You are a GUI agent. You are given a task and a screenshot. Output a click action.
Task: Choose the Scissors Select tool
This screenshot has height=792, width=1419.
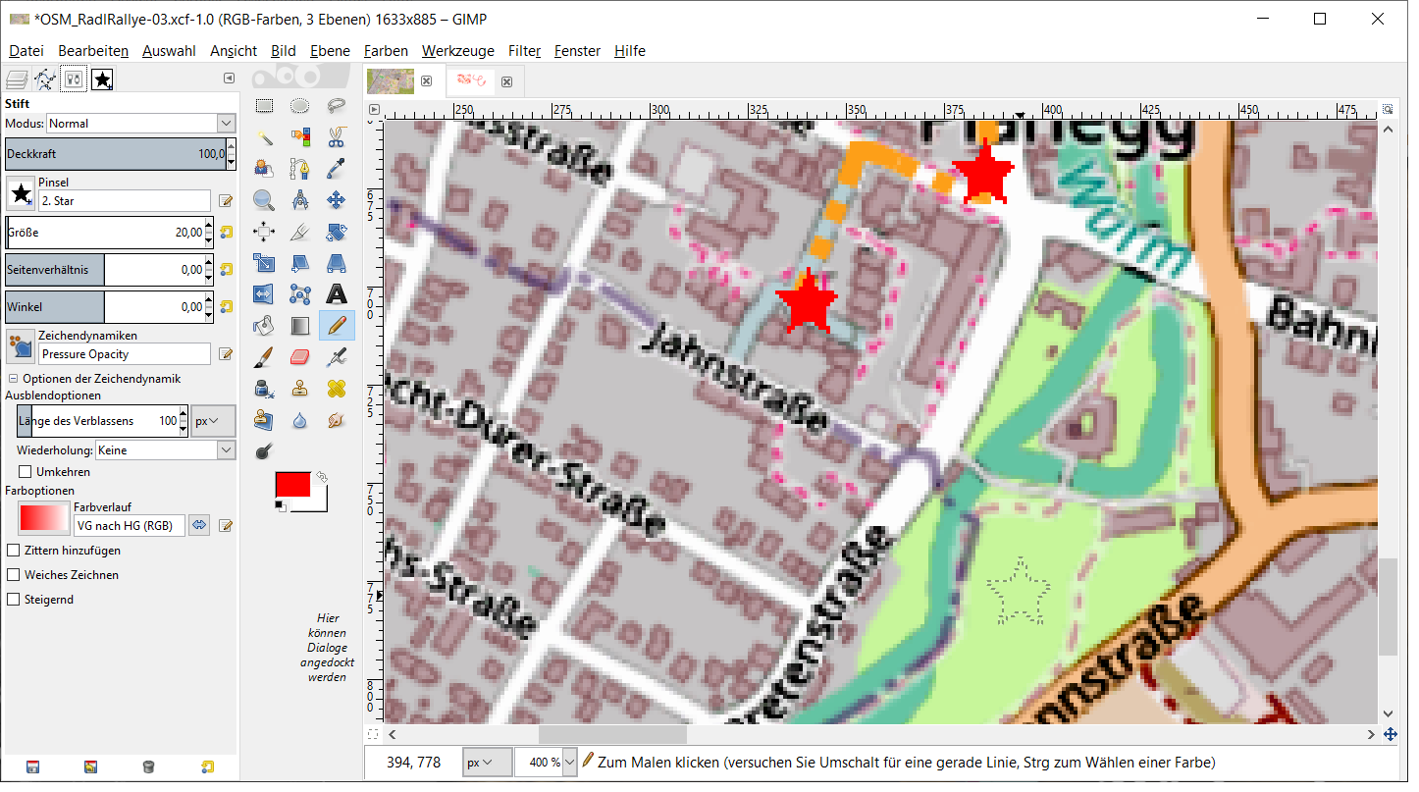pyautogui.click(x=336, y=137)
